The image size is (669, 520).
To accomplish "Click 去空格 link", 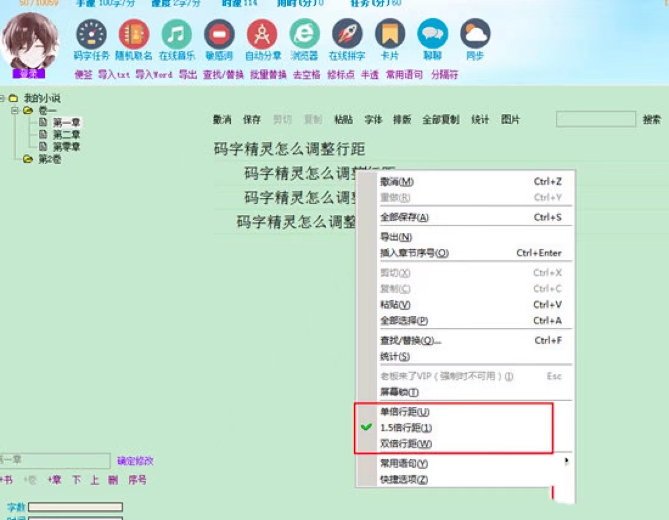I will [x=307, y=75].
